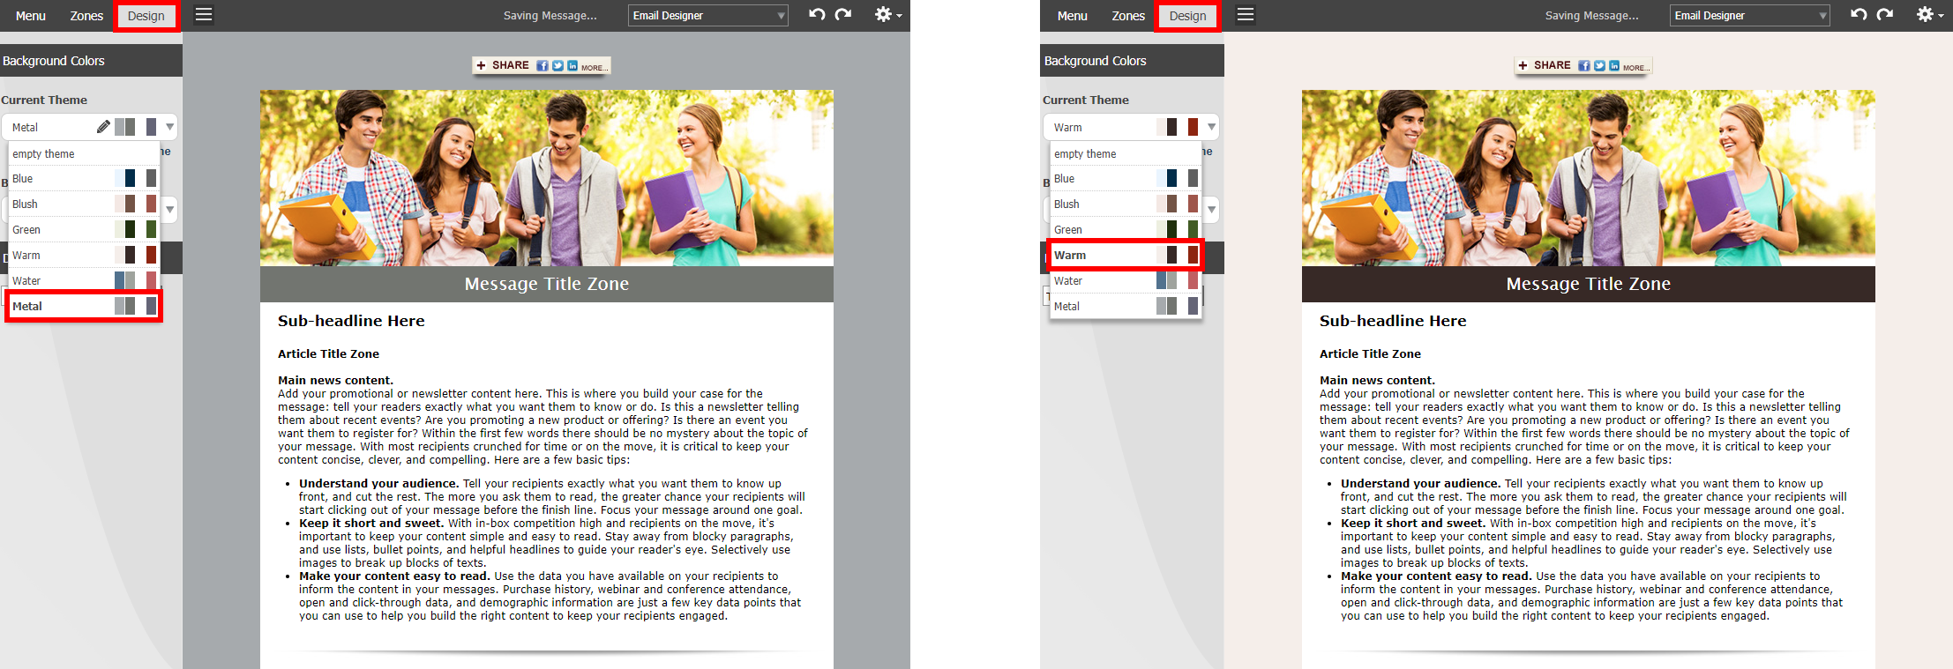Collapse the Warm current theme dropdown arrow
1953x669 pixels.
pos(1211,127)
